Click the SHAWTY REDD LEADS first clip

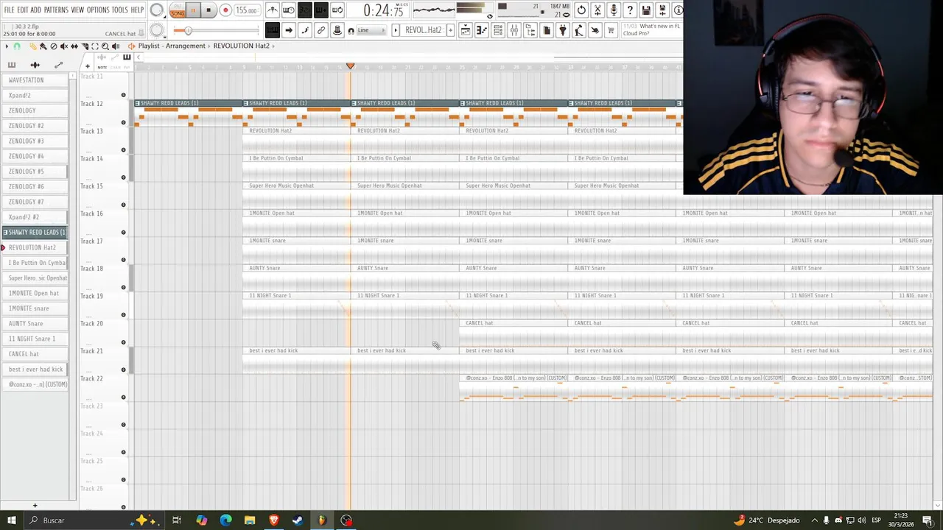[x=188, y=113]
